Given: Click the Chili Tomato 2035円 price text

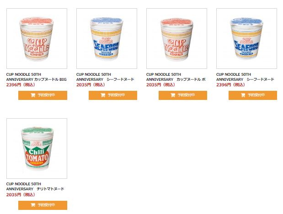Looking at the screenshot, I should 21,194.
